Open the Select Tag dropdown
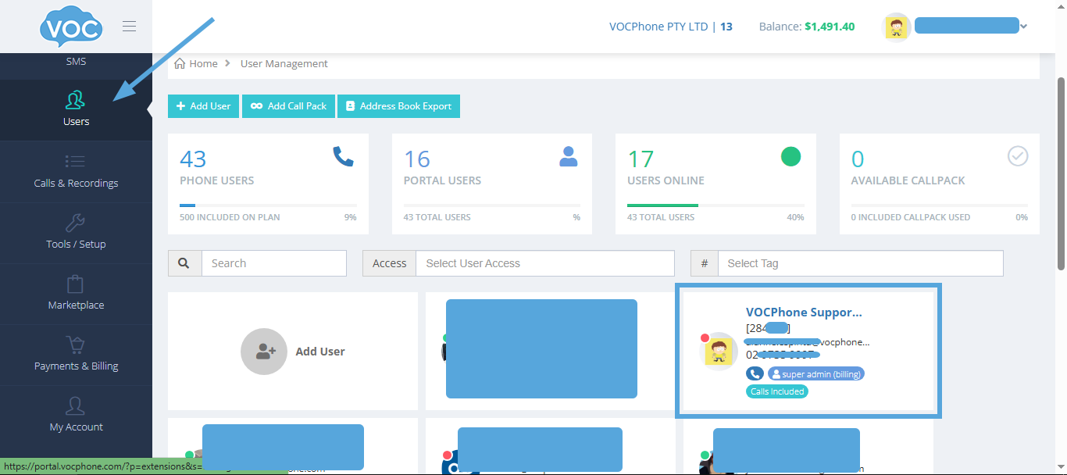 click(x=860, y=263)
